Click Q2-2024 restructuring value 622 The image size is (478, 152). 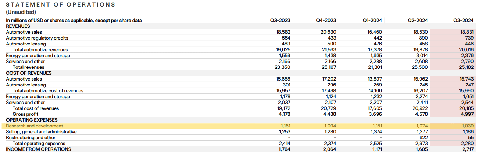[423, 138]
